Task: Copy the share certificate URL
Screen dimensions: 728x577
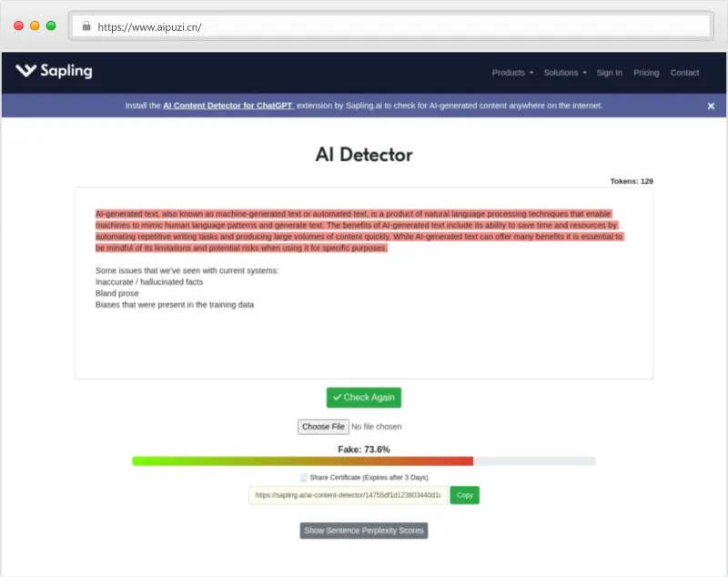Action: click(464, 495)
